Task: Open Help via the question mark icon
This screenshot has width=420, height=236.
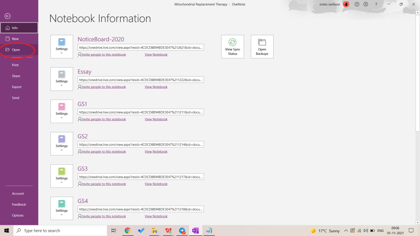Action: [376, 4]
